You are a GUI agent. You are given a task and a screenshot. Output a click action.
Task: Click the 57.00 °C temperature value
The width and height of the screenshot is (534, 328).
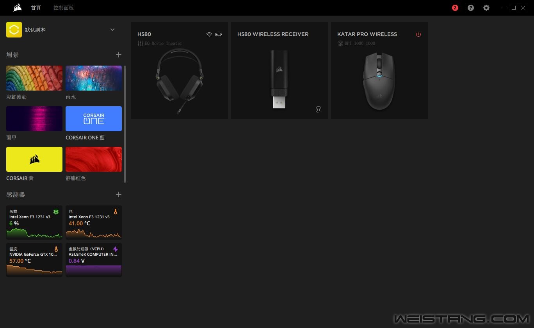(20, 261)
